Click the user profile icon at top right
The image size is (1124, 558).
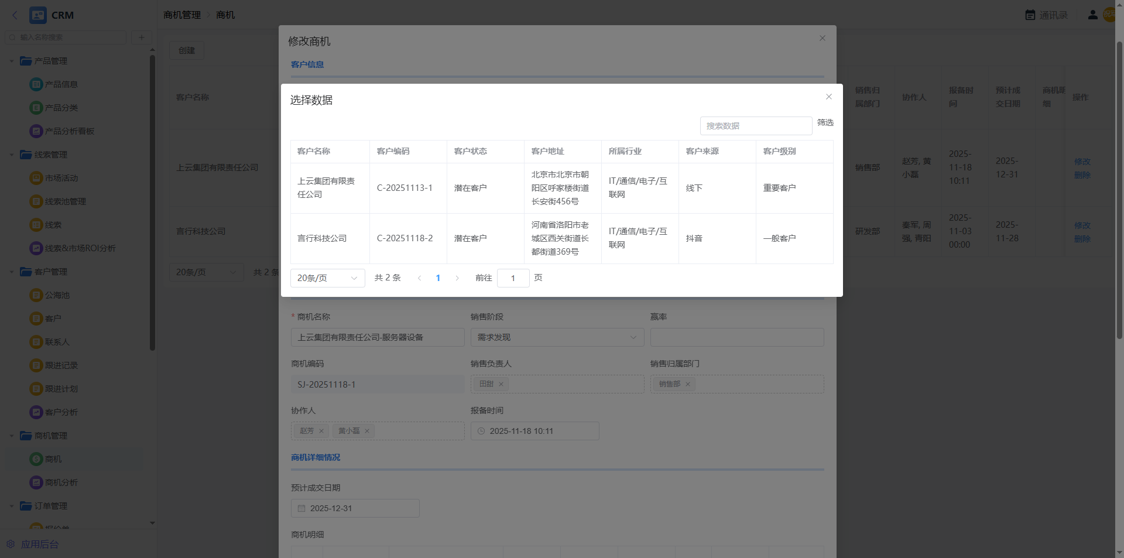(1092, 15)
